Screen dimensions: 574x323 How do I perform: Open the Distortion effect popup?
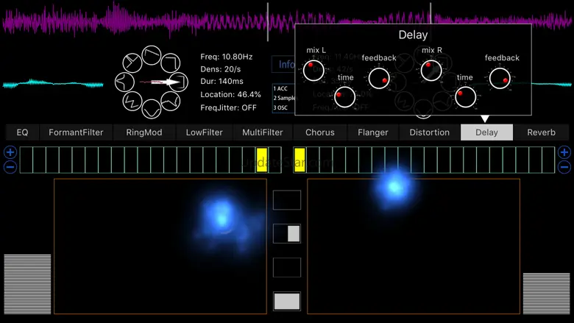point(430,132)
